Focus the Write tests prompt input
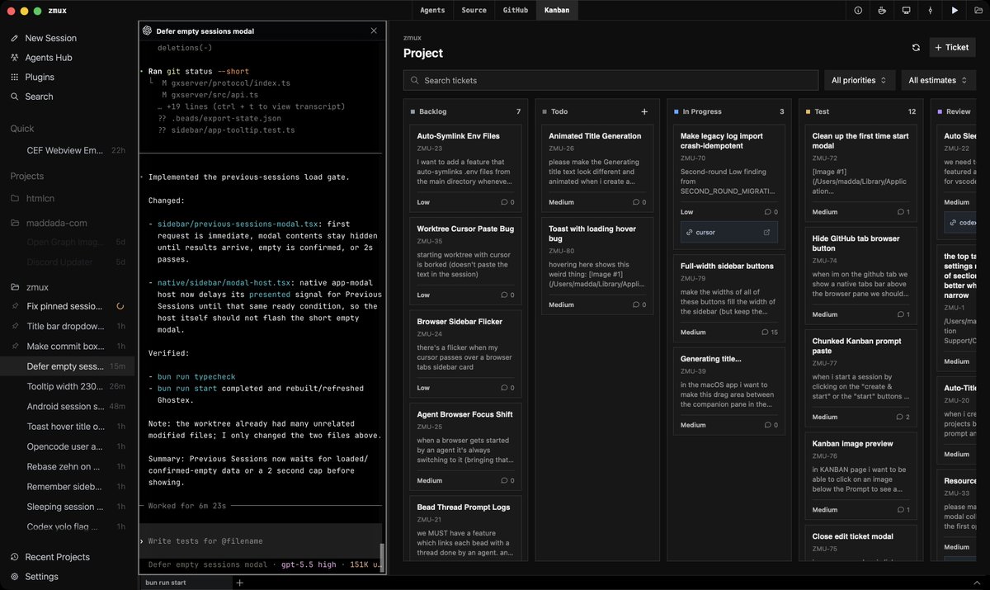990x590 pixels. pos(260,541)
